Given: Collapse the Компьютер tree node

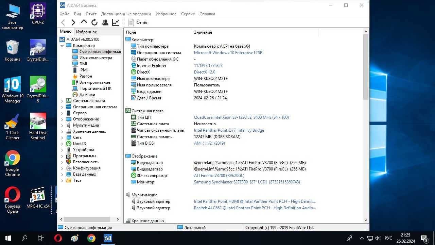Looking at the screenshot, I should click(62, 46).
